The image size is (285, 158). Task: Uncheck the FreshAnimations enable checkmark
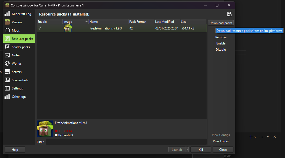tap(40, 28)
